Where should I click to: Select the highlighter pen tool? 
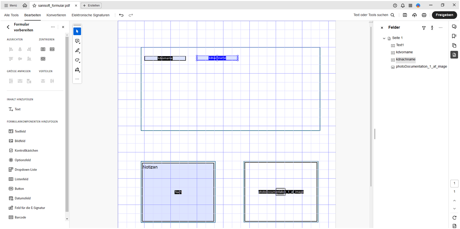coord(77,51)
